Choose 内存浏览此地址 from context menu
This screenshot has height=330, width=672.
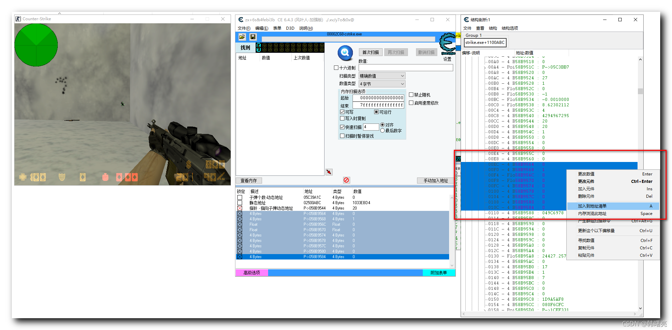click(613, 214)
